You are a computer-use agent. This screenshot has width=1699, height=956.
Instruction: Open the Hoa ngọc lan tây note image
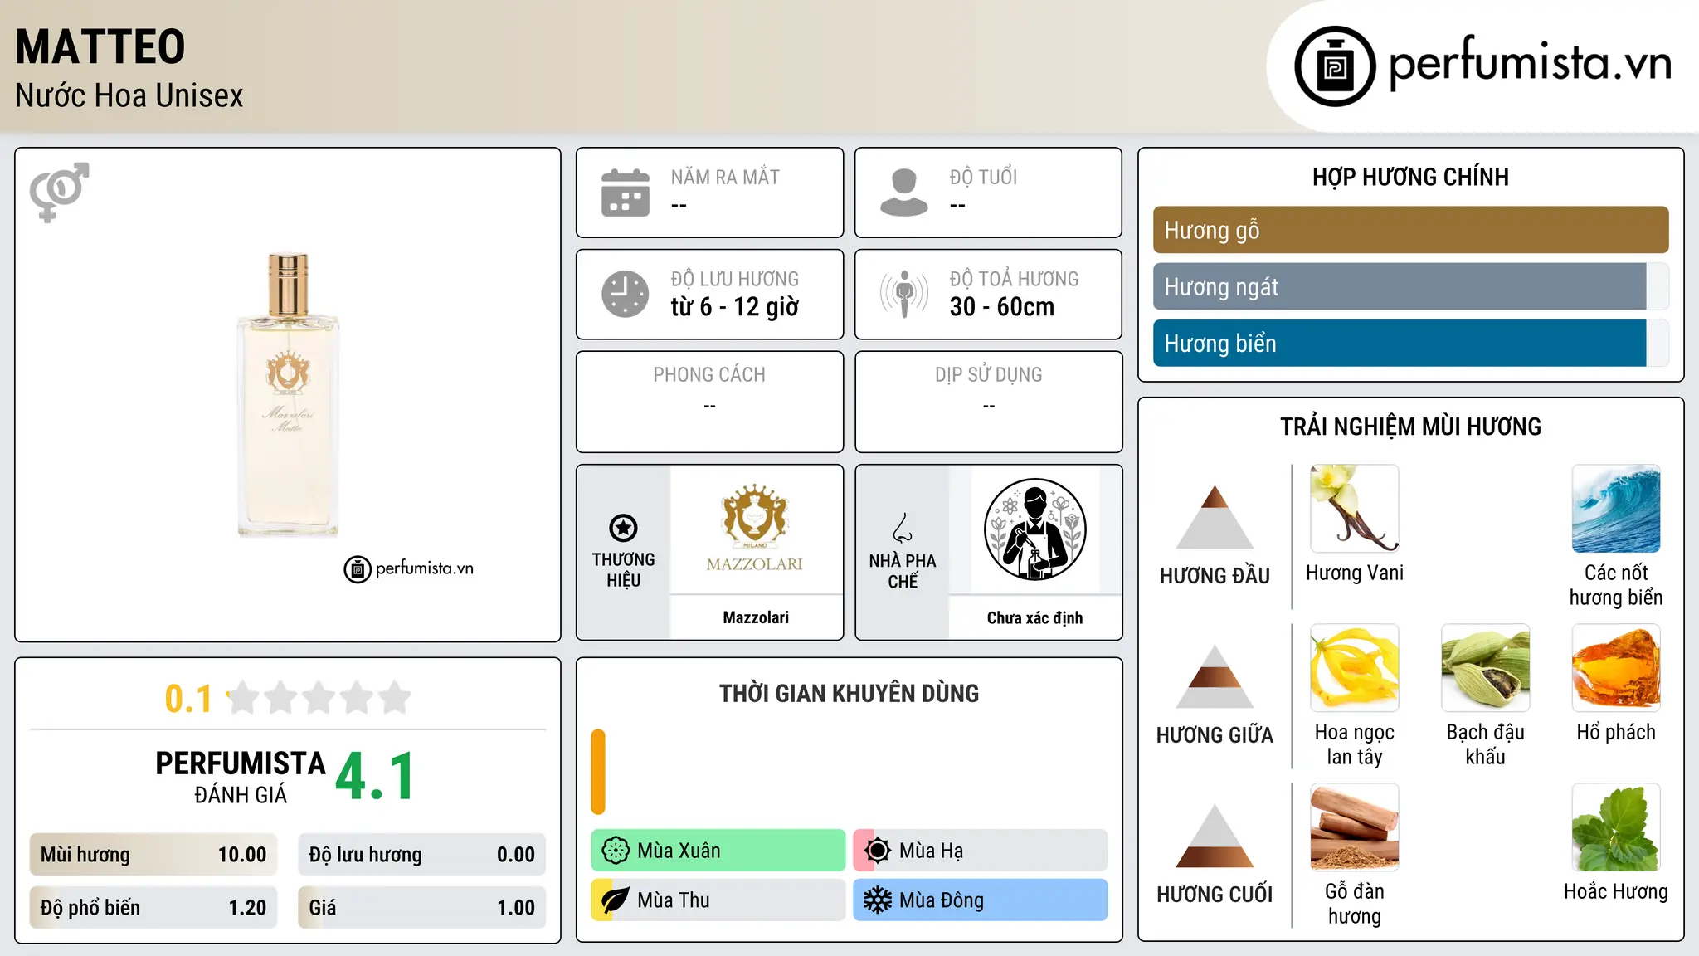coord(1355,668)
